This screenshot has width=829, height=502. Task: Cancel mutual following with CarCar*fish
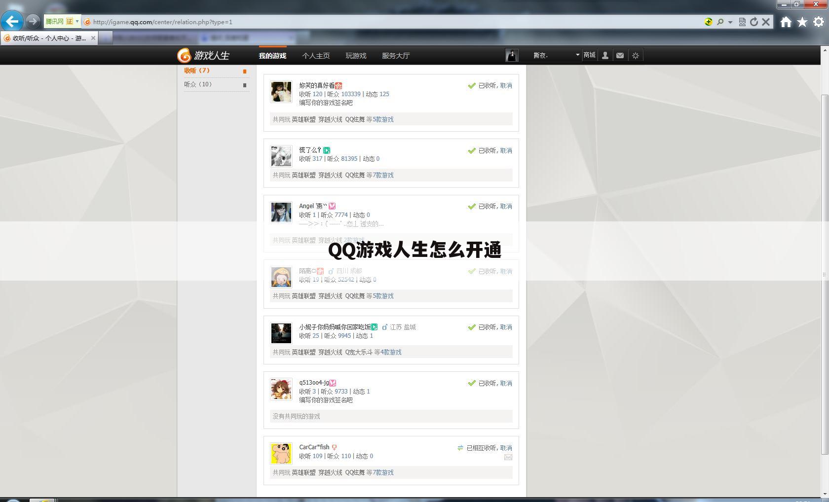(x=506, y=448)
